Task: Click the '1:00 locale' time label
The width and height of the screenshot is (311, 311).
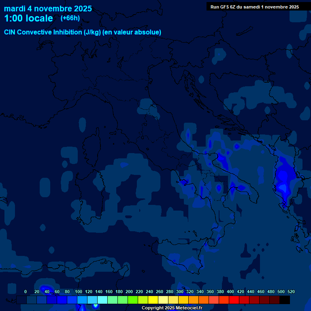Action: (x=28, y=18)
